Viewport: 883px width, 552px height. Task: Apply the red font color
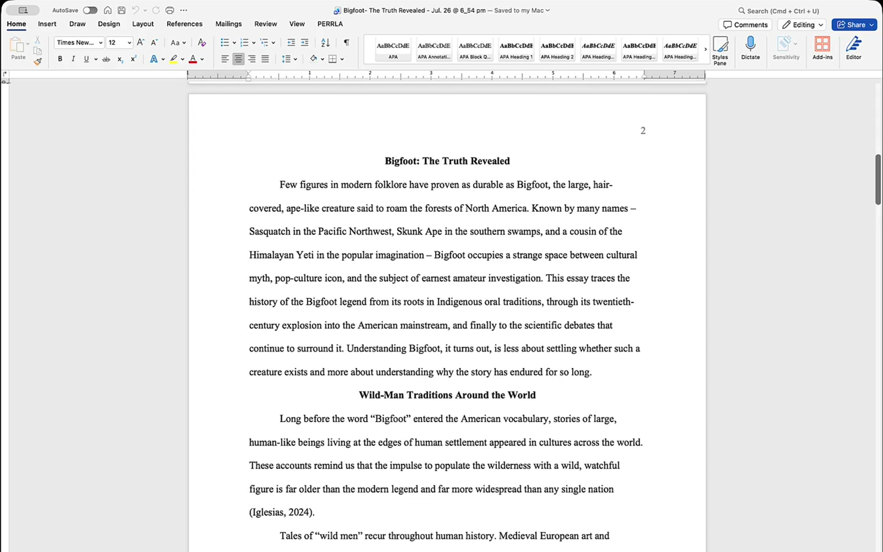(193, 59)
